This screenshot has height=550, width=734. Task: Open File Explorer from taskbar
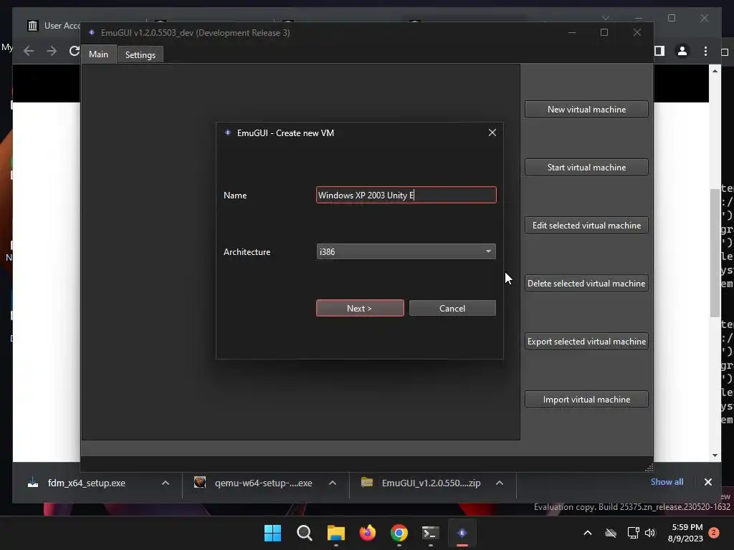(x=336, y=533)
